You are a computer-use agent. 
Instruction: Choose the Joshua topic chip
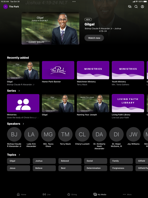44,161
